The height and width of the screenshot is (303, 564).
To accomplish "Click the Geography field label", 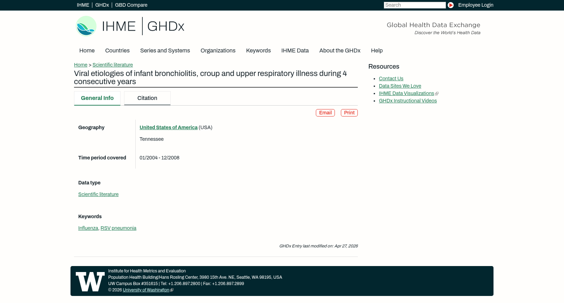I will (x=91, y=128).
